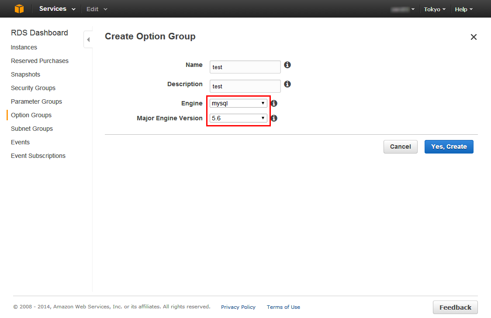The height and width of the screenshot is (318, 491).
Task: Show info for Major Engine Version
Action: 274,118
